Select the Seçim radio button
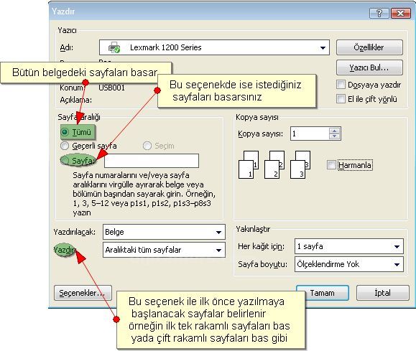This screenshot has height=351, width=416. (x=147, y=146)
